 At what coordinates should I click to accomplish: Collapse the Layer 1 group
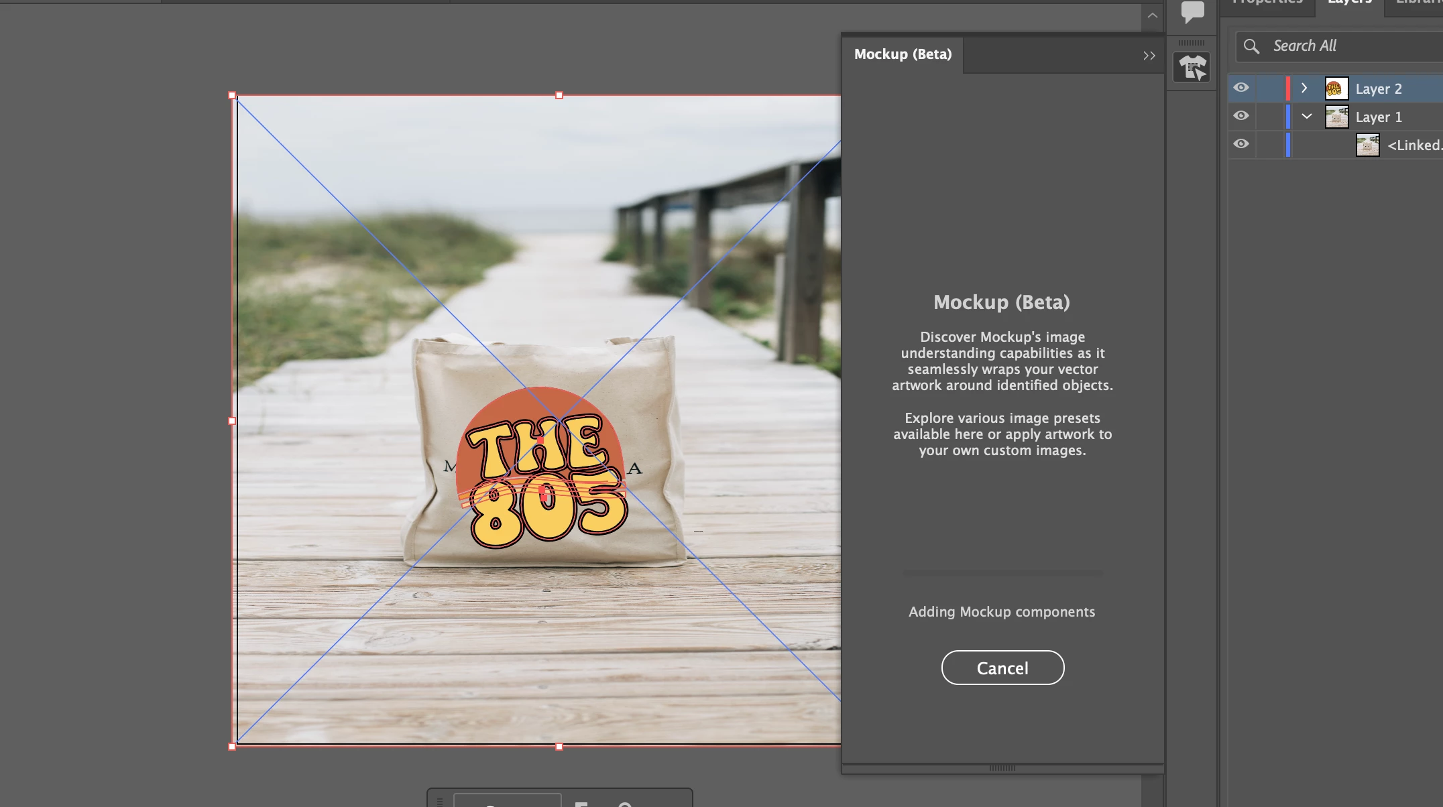click(x=1306, y=116)
